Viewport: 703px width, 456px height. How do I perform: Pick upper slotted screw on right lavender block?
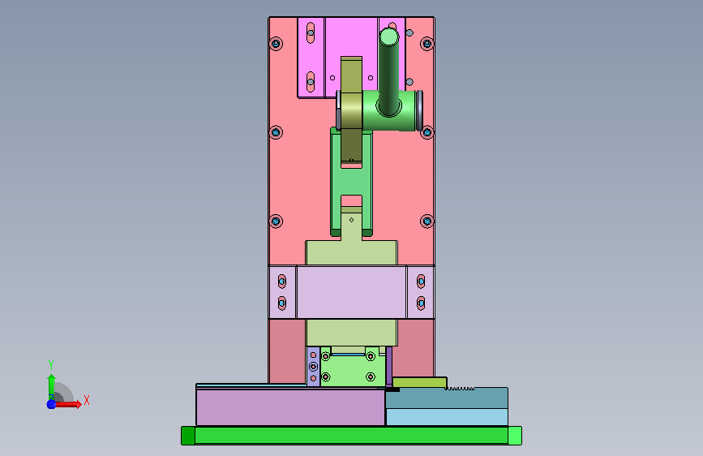421,282
